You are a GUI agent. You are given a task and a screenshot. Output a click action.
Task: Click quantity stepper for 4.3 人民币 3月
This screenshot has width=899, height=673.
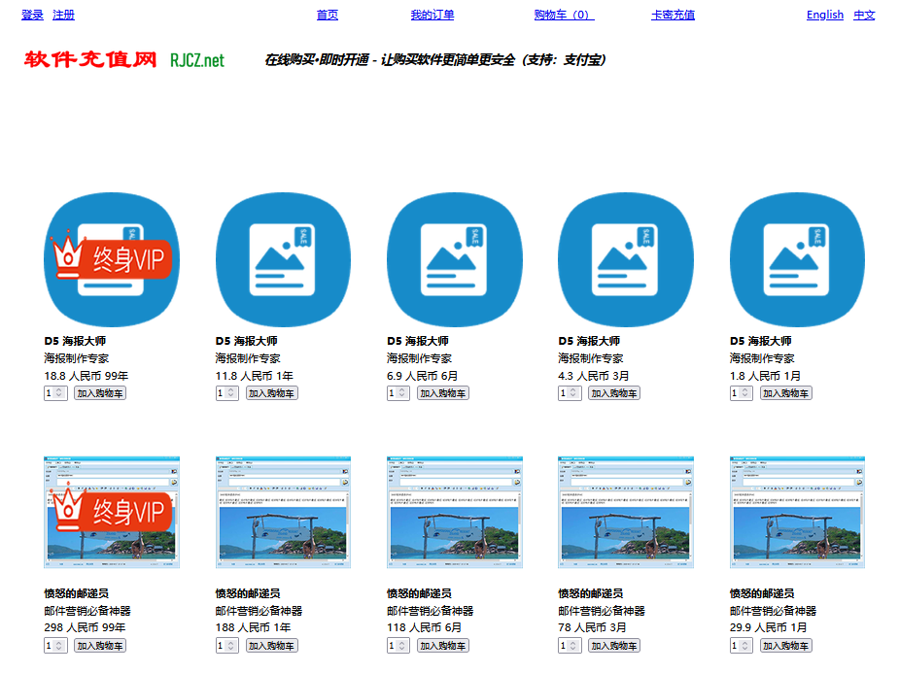[x=570, y=393]
